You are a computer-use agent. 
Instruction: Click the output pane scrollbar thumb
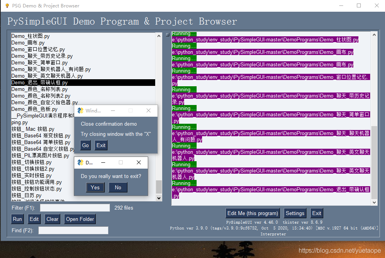[374, 162]
